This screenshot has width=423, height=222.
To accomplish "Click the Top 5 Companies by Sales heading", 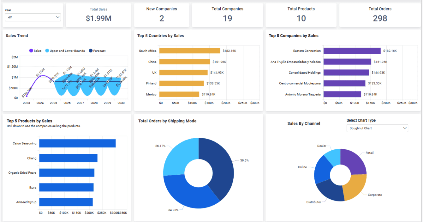I will (294, 36).
